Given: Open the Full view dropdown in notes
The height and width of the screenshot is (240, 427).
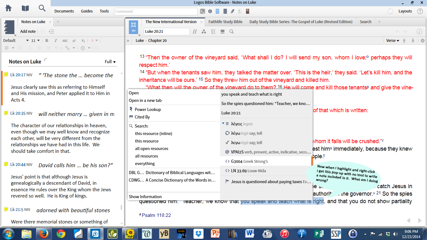Looking at the screenshot, I should [x=110, y=62].
